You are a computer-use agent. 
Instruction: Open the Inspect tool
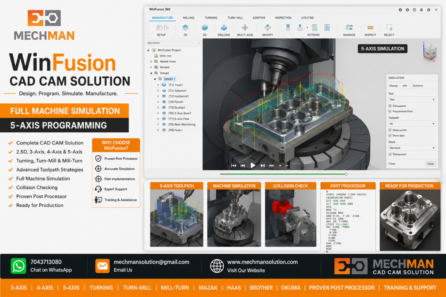pos(370,30)
